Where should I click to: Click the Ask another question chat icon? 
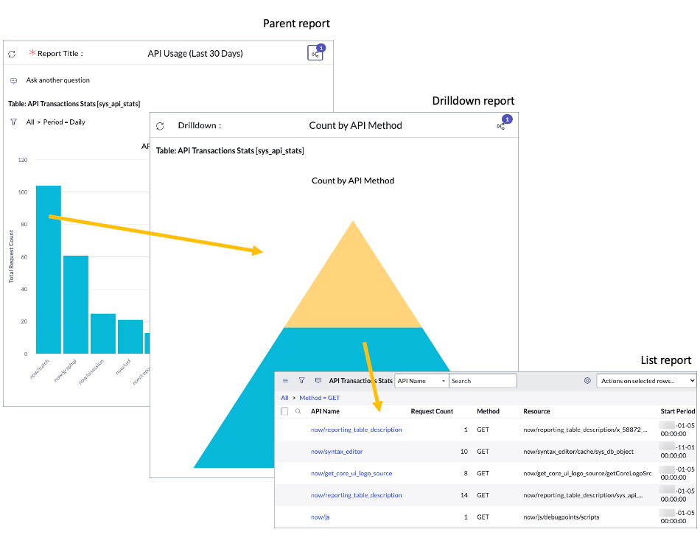(x=13, y=80)
